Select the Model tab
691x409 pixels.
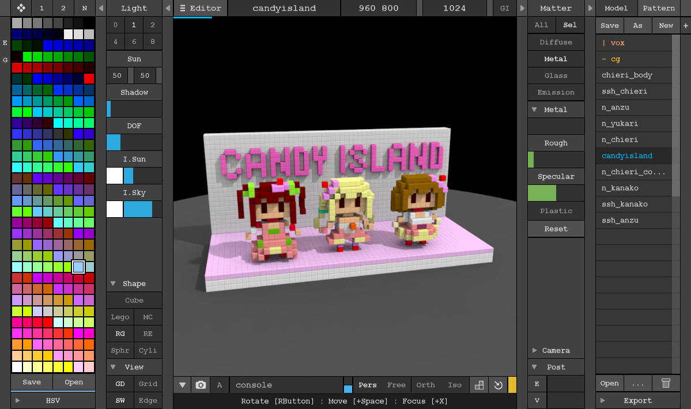616,8
